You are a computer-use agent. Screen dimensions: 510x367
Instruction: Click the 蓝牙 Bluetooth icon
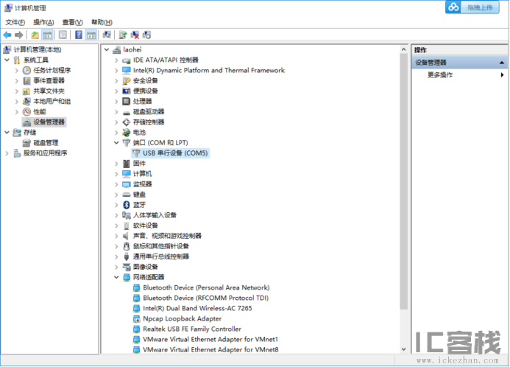[126, 205]
